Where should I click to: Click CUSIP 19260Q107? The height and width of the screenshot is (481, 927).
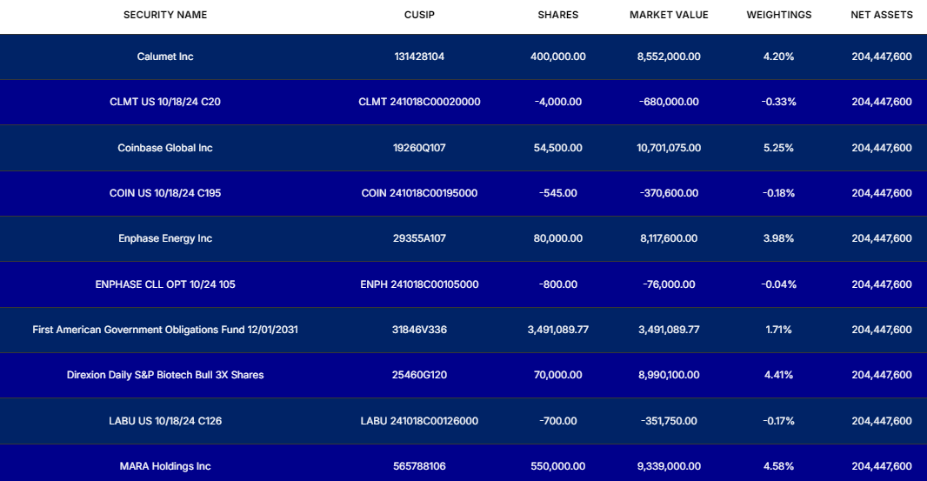[419, 148]
